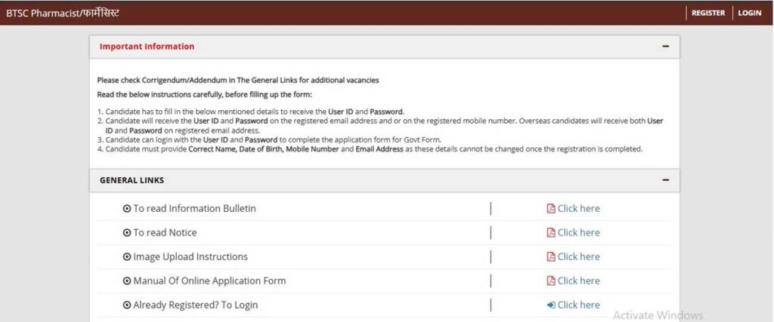Click the PDF icon beside To read Notice

click(x=551, y=233)
